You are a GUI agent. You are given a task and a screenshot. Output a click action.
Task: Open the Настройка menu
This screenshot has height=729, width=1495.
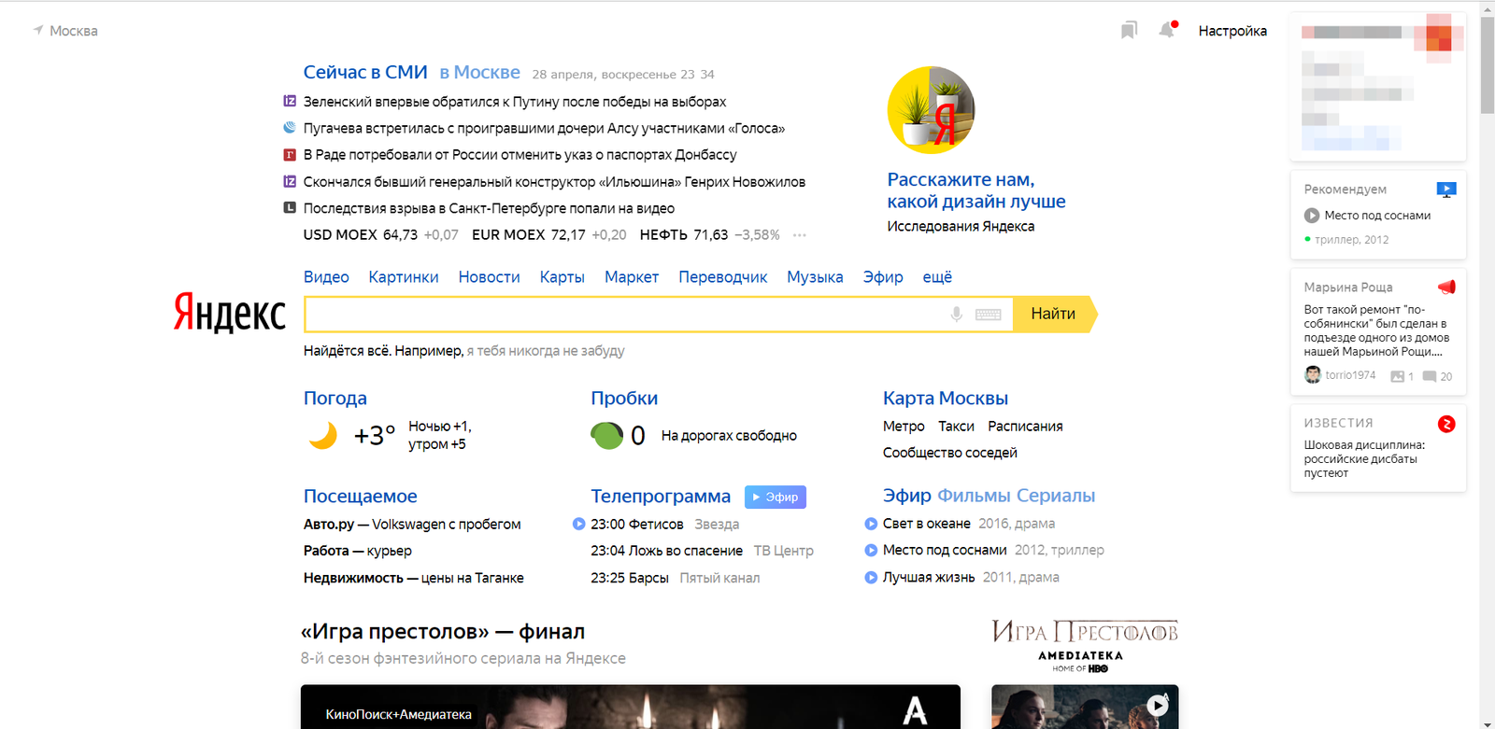point(1232,31)
